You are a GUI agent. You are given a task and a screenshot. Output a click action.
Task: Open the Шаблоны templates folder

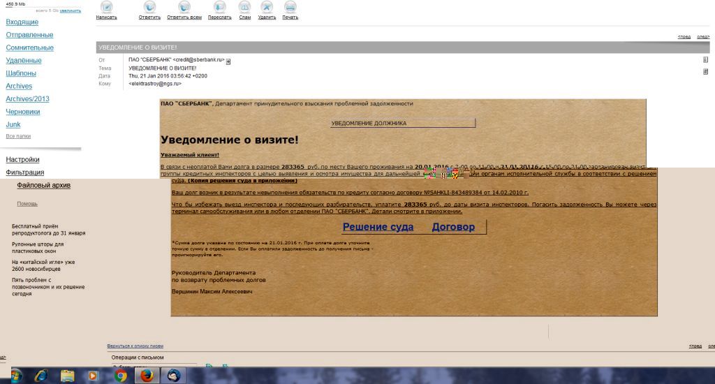click(x=20, y=73)
